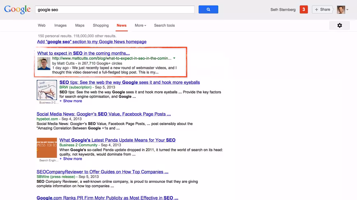Open account dropdown arrow beside avatar
This screenshot has height=200, width=357.
[x=347, y=10]
